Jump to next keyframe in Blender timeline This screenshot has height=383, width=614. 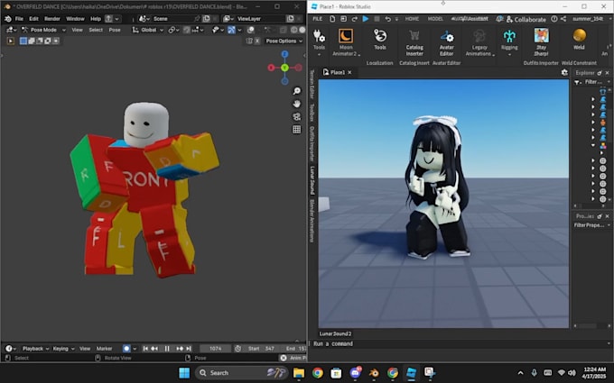pyautogui.click(x=180, y=348)
